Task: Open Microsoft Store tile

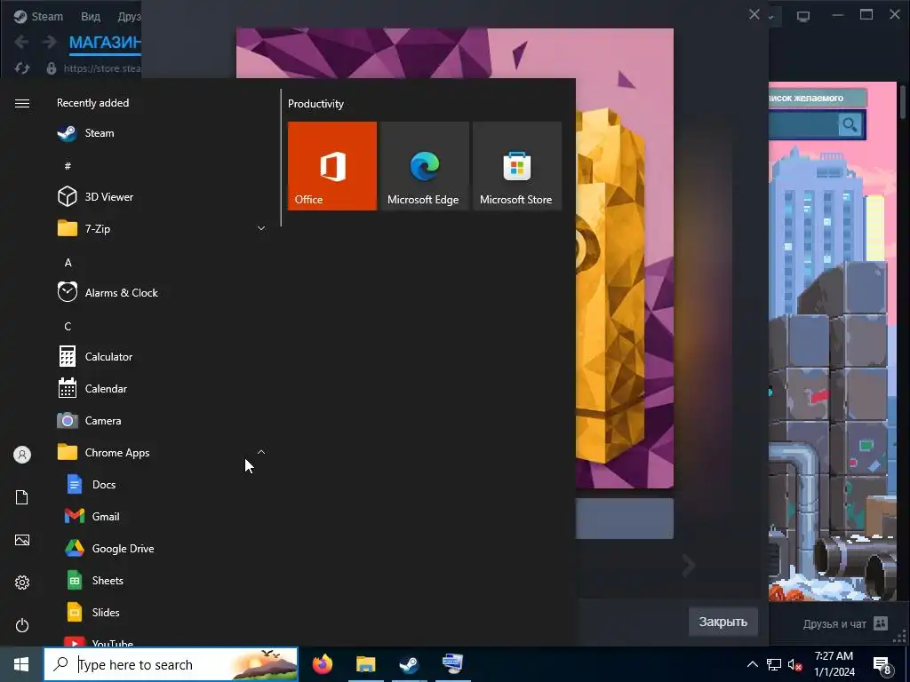Action: [x=517, y=166]
